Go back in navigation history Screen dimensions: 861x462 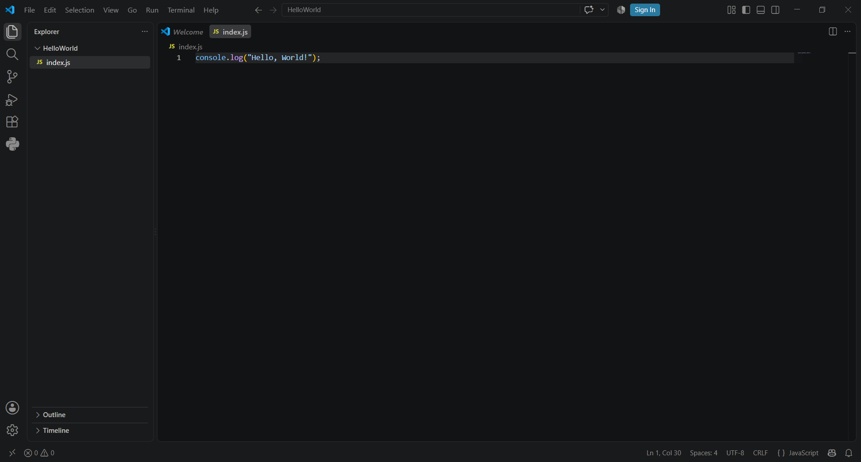(258, 10)
